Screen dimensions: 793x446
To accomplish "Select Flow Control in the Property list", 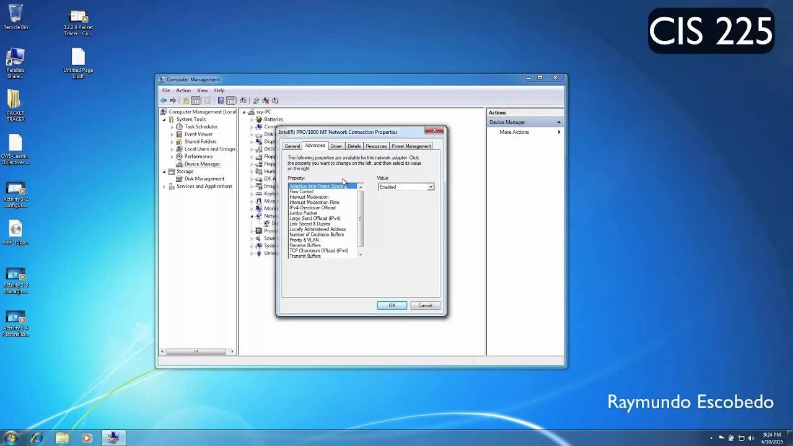I will tap(301, 192).
